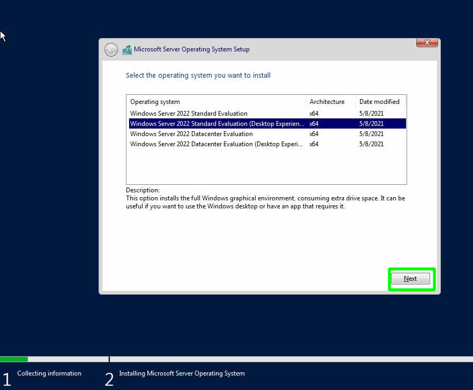Viewport: 473px width, 390px height.
Task: Click the x64 cell in the last row
Action: pyautogui.click(x=314, y=144)
